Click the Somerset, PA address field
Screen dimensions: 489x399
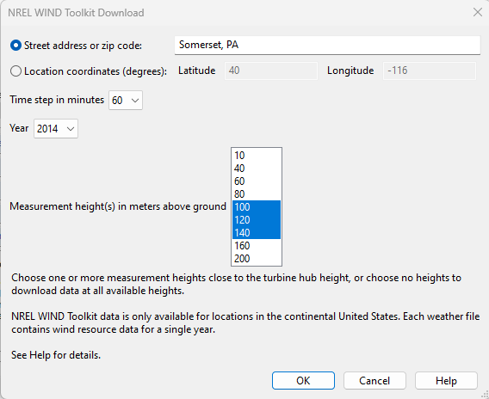click(327, 46)
